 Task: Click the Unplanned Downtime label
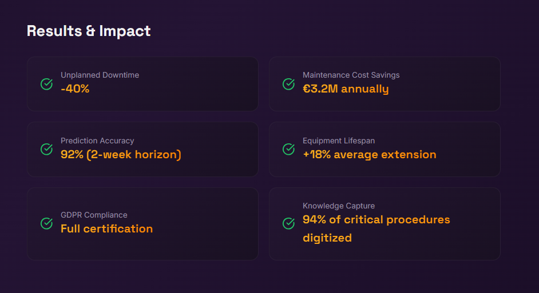(x=100, y=75)
